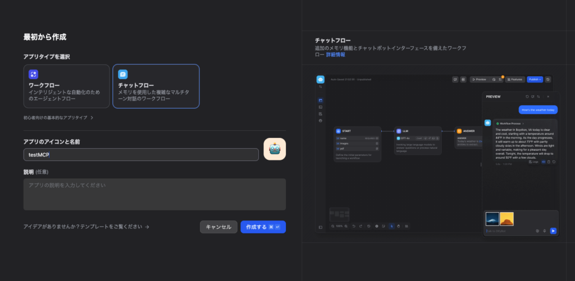This screenshot has height=281, width=575.
Task: Select the START node icon
Action: (x=339, y=131)
